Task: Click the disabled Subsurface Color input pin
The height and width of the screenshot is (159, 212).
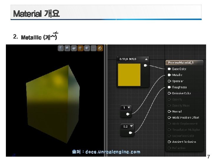Action: pyautogui.click(x=169, y=136)
